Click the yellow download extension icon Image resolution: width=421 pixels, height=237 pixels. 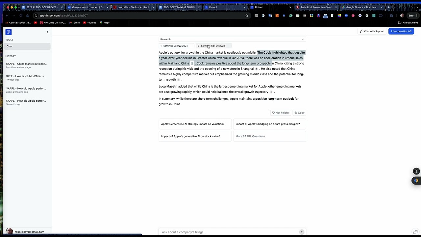point(311,15)
